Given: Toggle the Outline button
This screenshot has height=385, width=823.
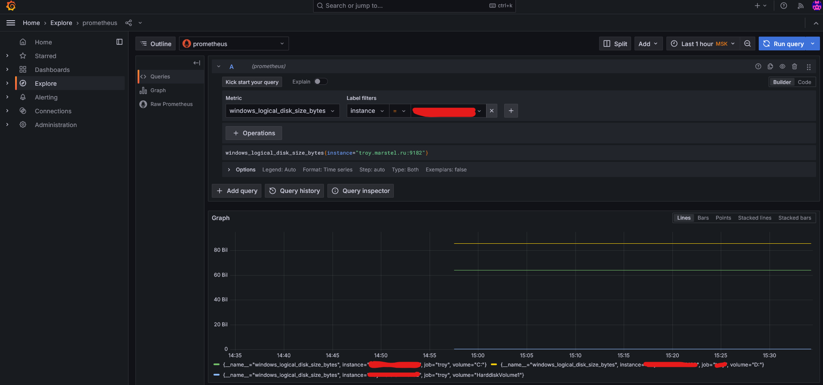Looking at the screenshot, I should pos(155,43).
